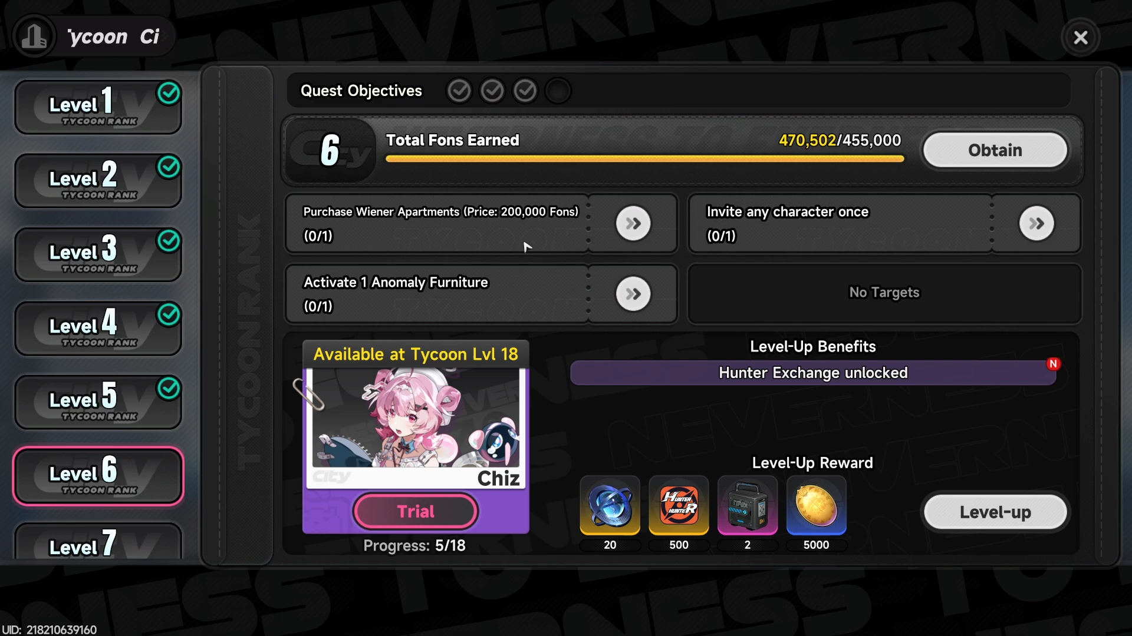Click the paperclip on Chiz card
The height and width of the screenshot is (636, 1132).
[308, 393]
